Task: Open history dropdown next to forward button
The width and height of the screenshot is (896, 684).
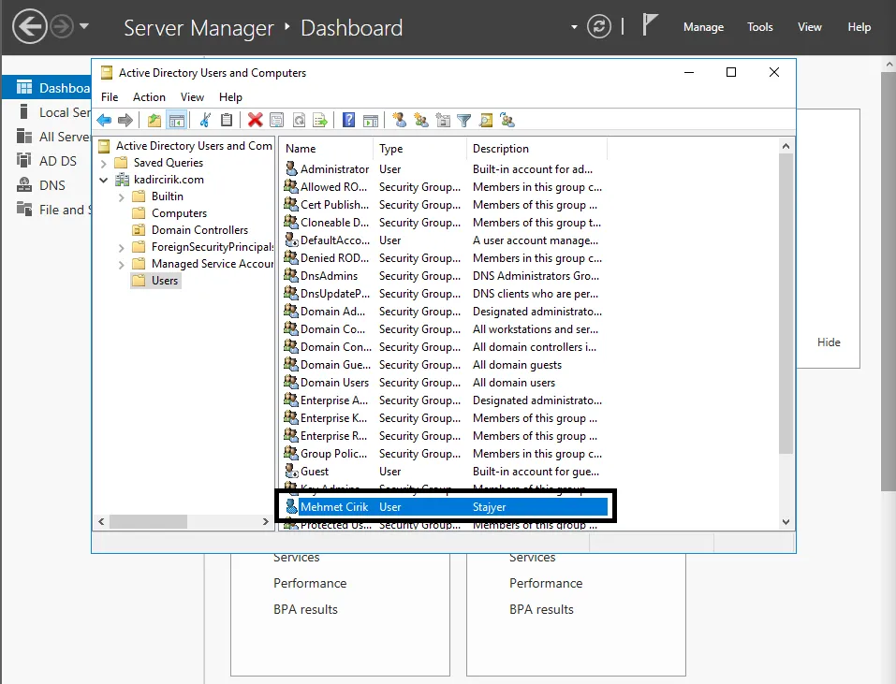Action: [x=84, y=25]
